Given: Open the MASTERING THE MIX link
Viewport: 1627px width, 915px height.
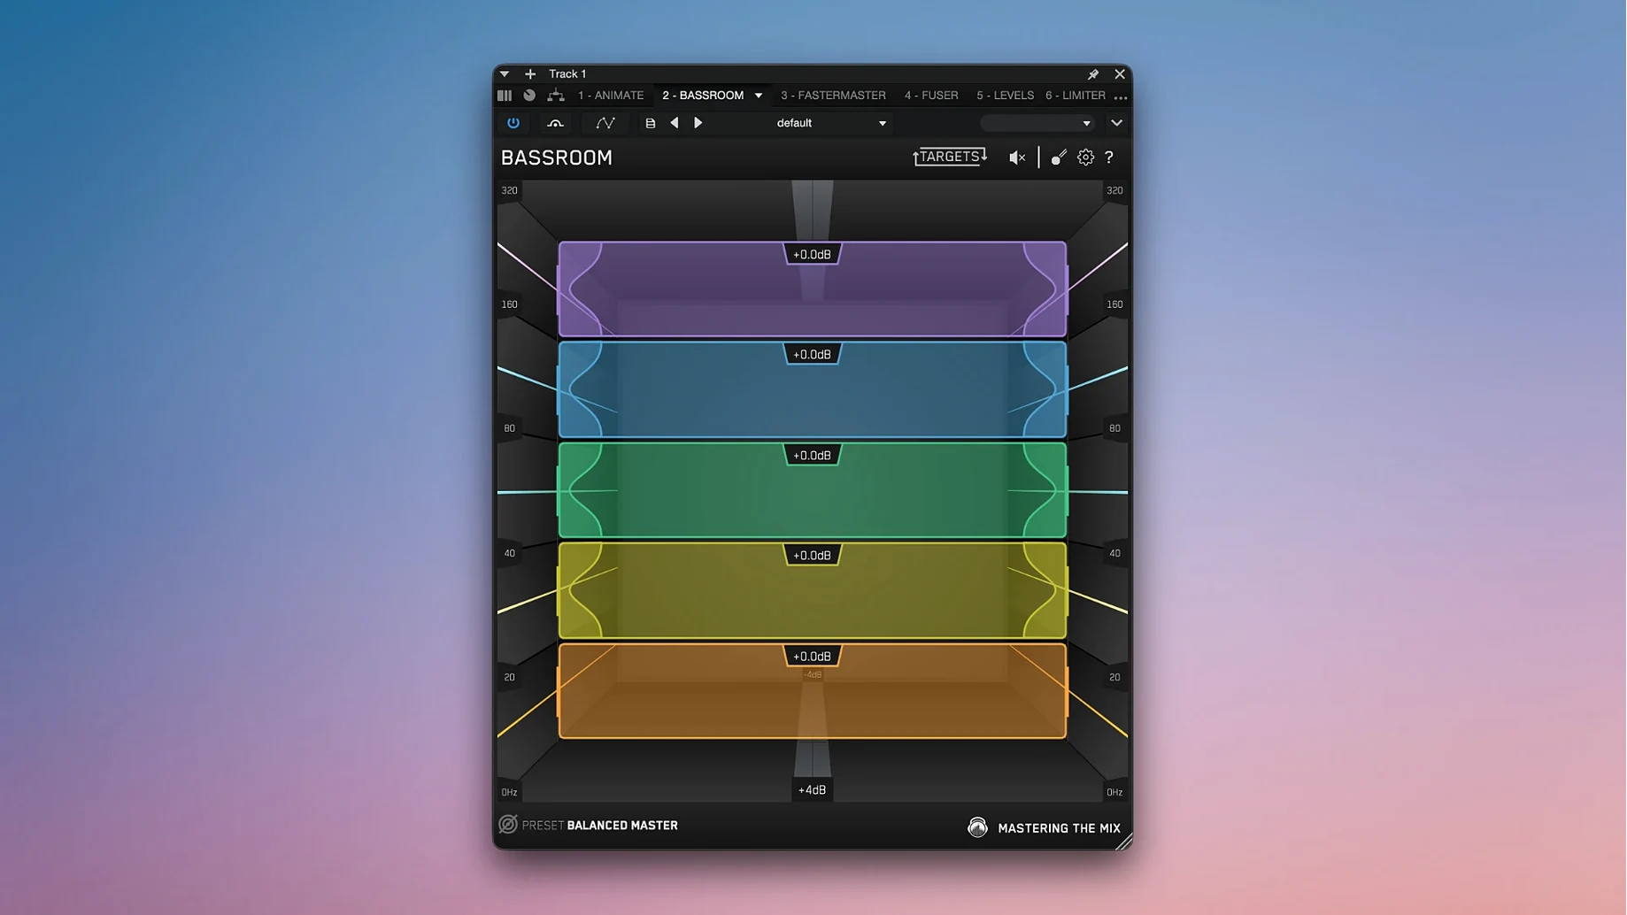Looking at the screenshot, I should tap(1060, 828).
